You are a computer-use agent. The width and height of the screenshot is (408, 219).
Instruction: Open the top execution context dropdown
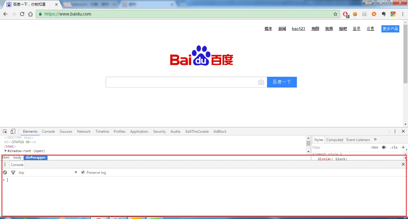click(48, 173)
